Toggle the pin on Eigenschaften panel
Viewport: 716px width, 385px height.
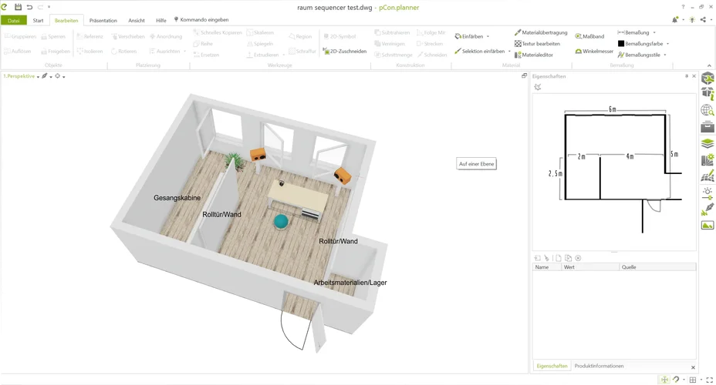tap(687, 76)
